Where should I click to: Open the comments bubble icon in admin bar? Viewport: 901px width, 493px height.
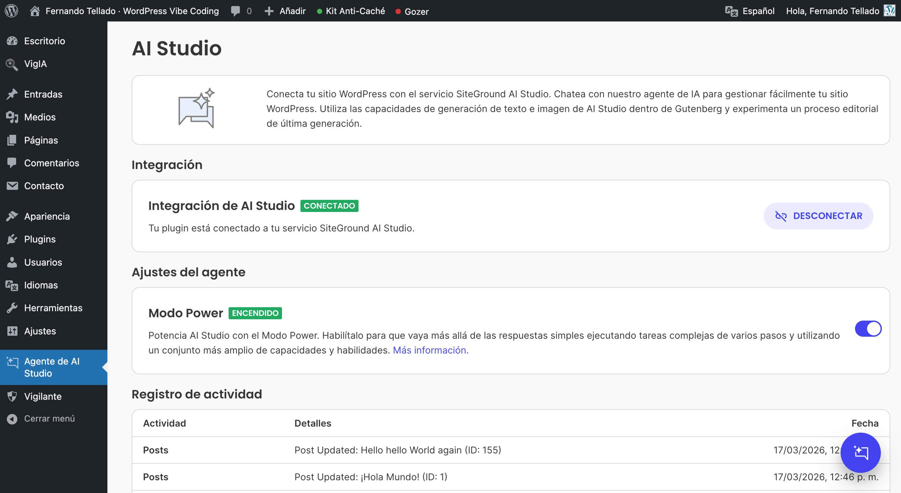point(235,11)
